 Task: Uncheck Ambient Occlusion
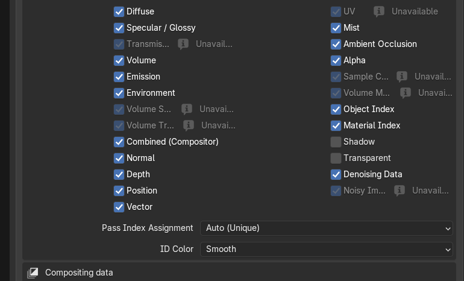pyautogui.click(x=336, y=44)
